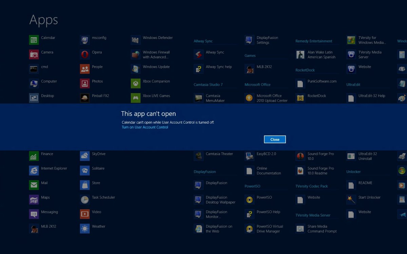Click the Close button on the dialog
The height and width of the screenshot is (254, 407).
[x=275, y=139]
